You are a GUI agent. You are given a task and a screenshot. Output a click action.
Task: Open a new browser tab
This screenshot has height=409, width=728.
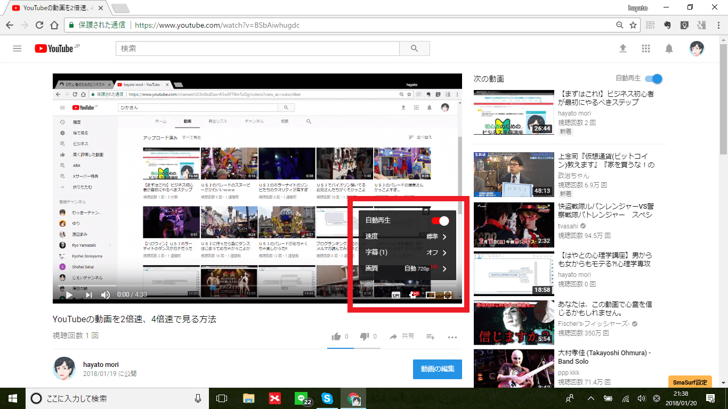pyautogui.click(x=120, y=8)
